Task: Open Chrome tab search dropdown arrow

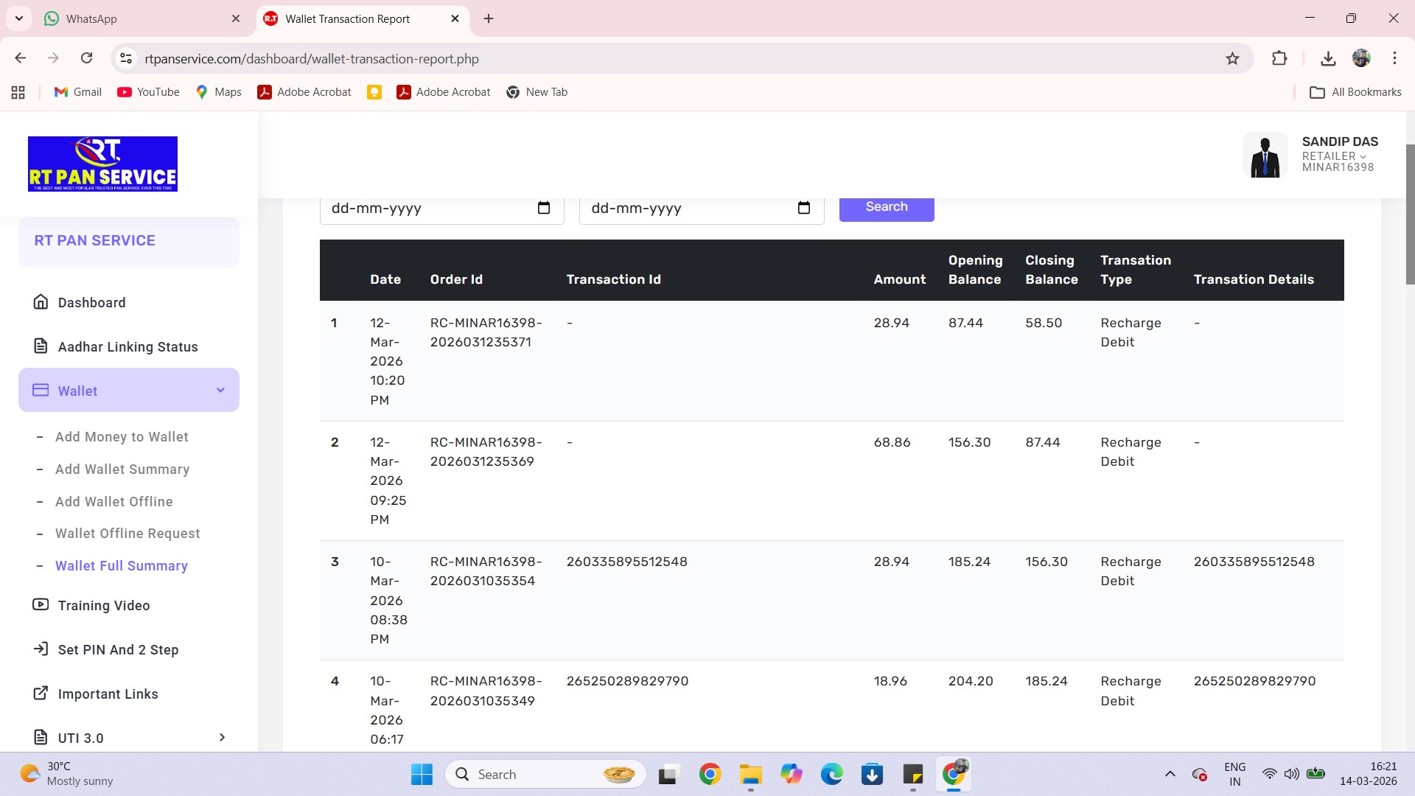Action: [x=18, y=18]
